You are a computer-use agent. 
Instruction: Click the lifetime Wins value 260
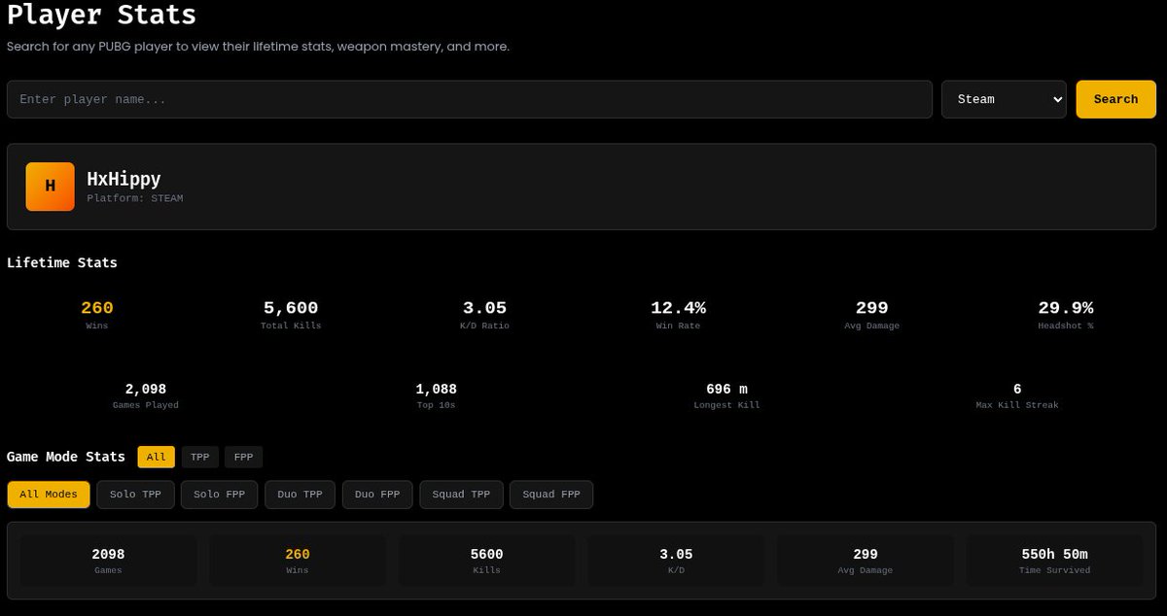click(97, 308)
